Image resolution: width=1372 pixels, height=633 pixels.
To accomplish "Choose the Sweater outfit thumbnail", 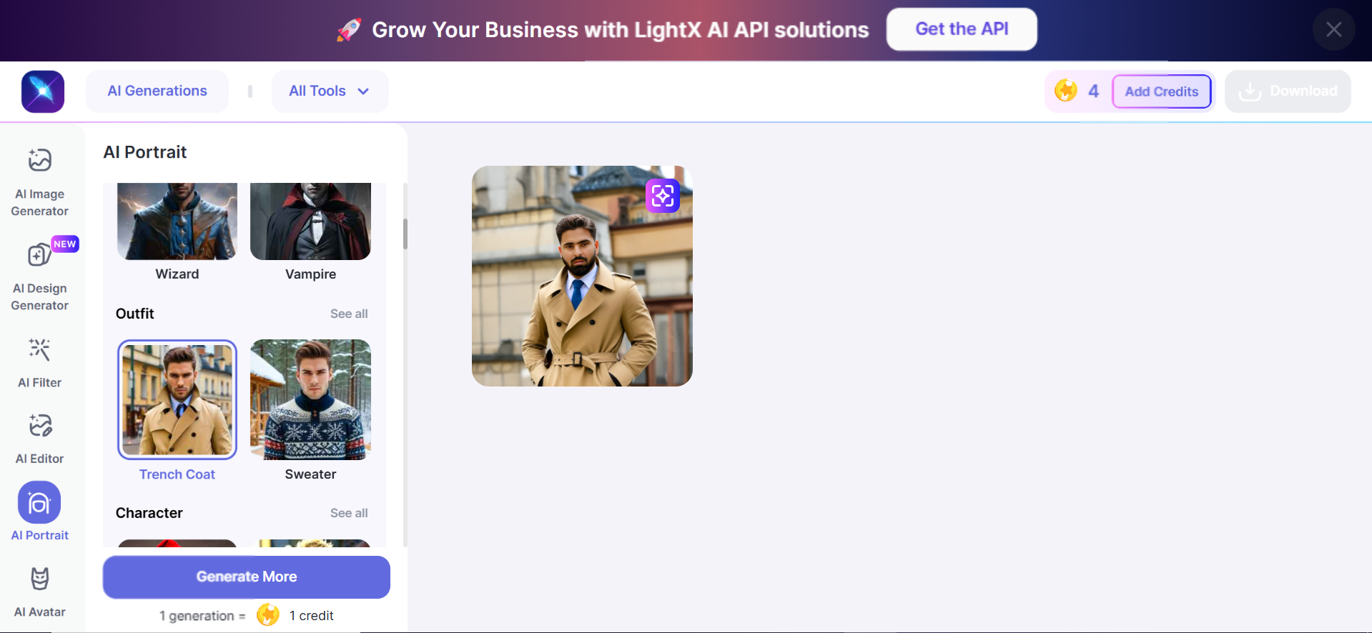I will click(x=310, y=399).
